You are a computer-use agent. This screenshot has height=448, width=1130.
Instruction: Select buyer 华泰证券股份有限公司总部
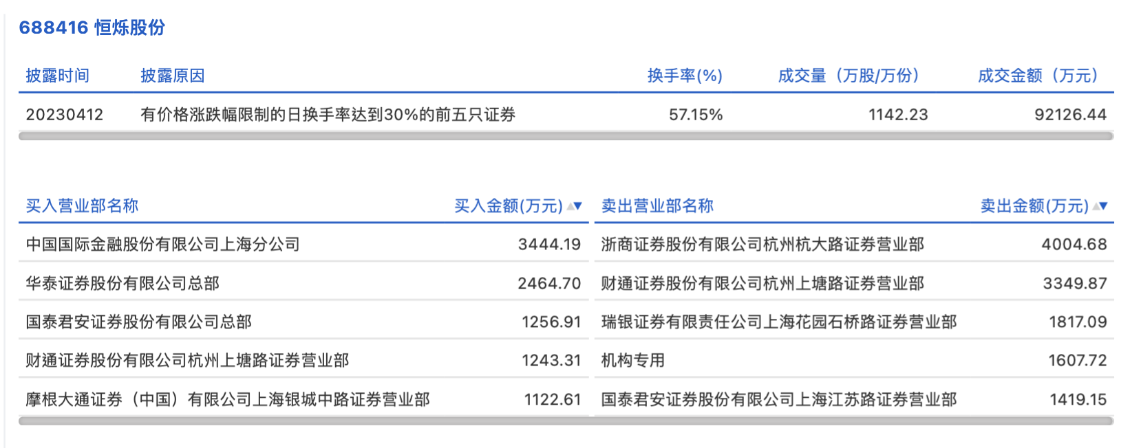pyautogui.click(x=122, y=283)
